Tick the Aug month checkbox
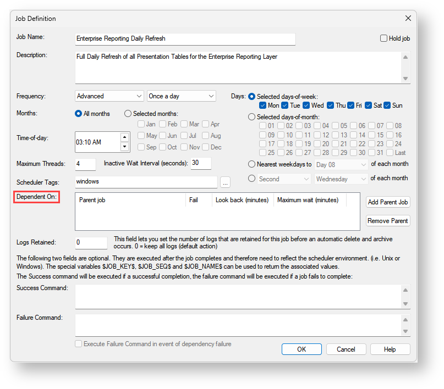The height and width of the screenshot is (389, 444). click(206, 136)
